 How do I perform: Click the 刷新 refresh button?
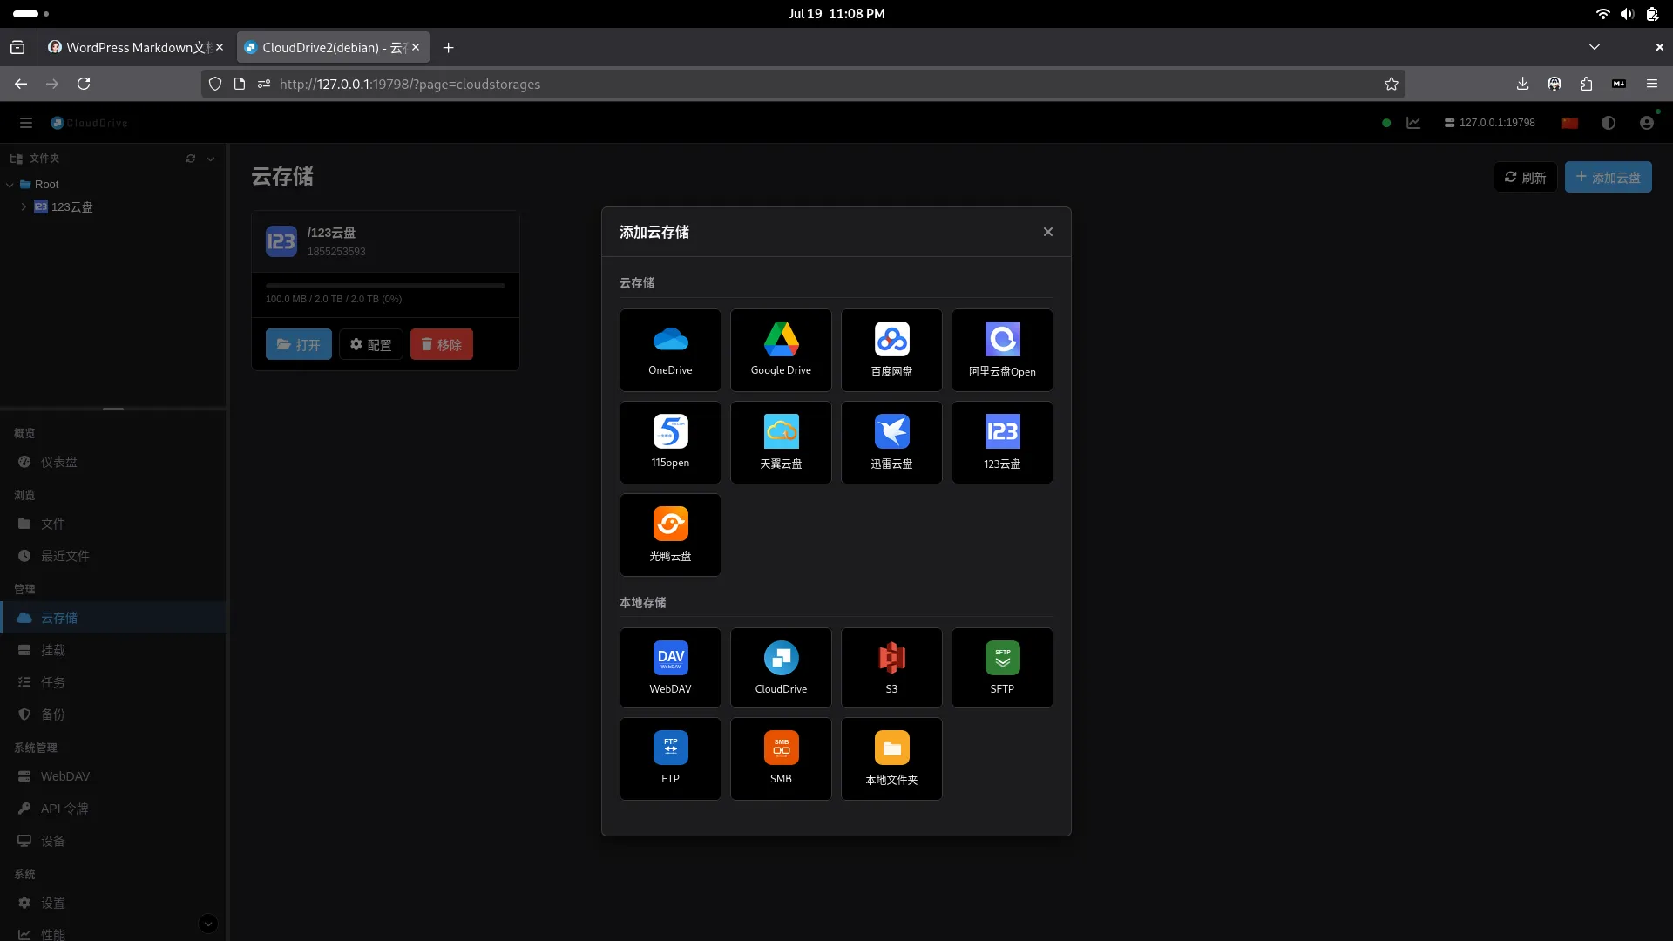click(1525, 177)
